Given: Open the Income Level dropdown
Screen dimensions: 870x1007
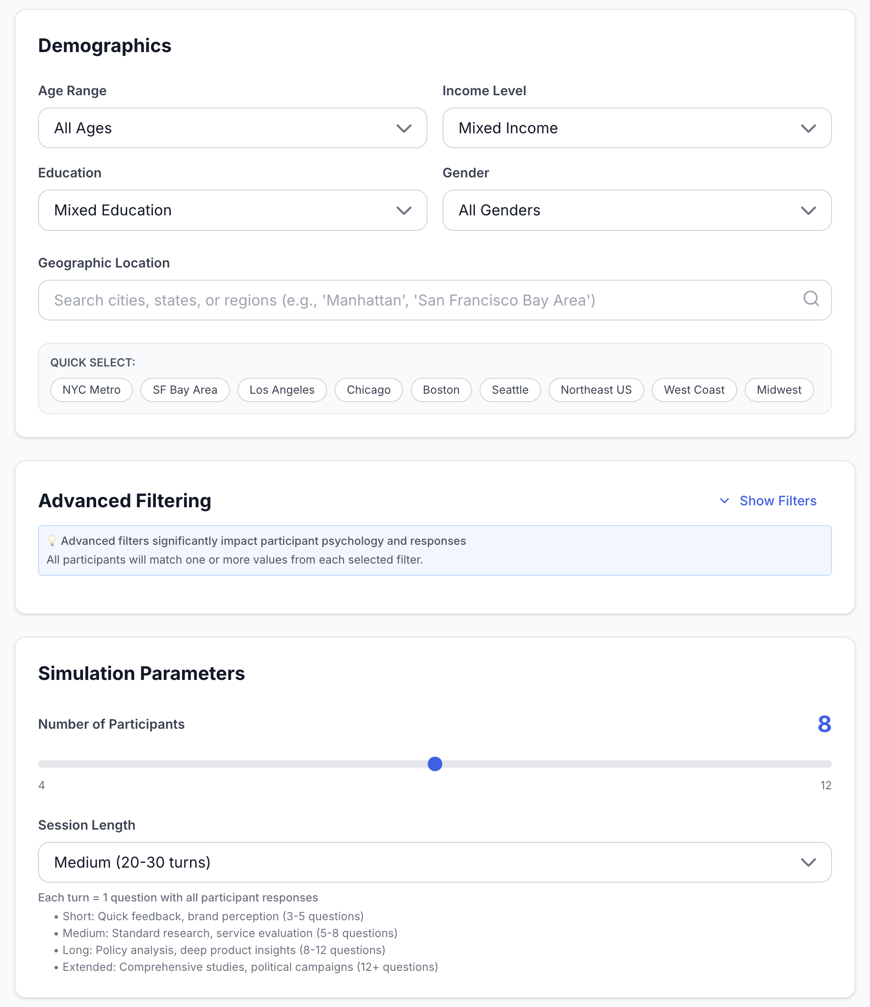Looking at the screenshot, I should tap(637, 128).
